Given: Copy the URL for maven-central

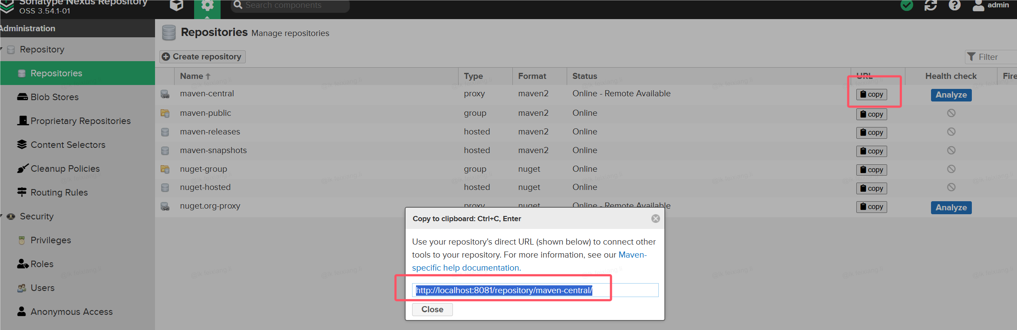Looking at the screenshot, I should (x=872, y=95).
